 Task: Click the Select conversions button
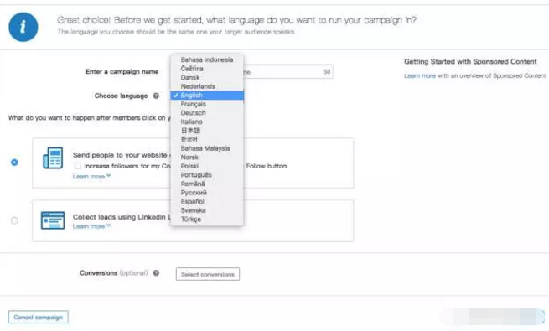pos(208,274)
